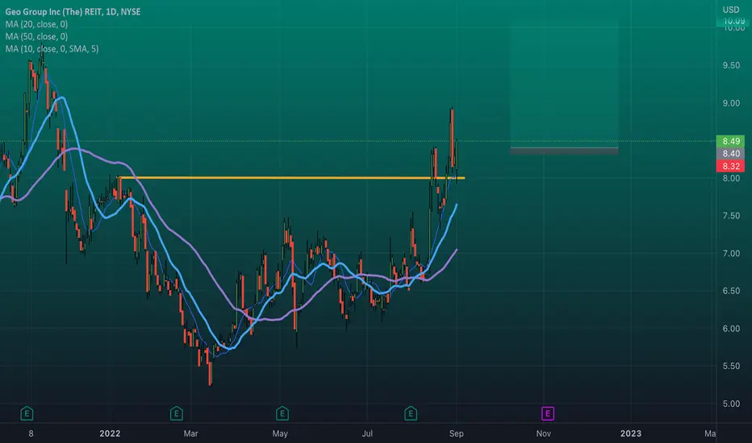Click the earnings marker near March 2022

click(177, 413)
